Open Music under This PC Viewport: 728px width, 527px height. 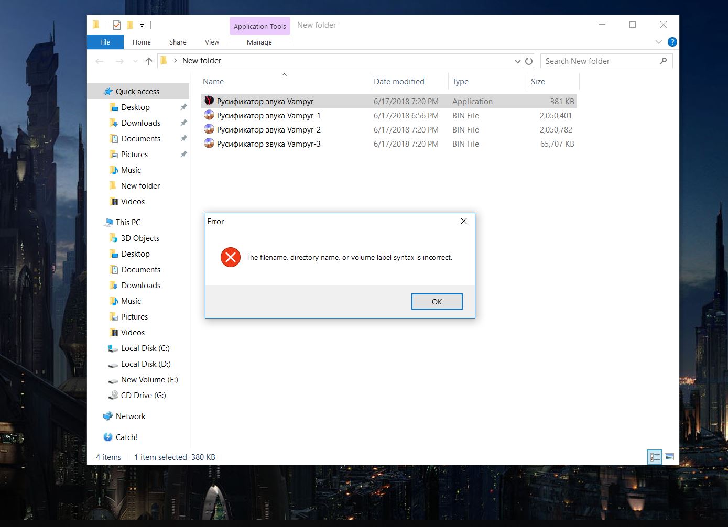point(131,301)
